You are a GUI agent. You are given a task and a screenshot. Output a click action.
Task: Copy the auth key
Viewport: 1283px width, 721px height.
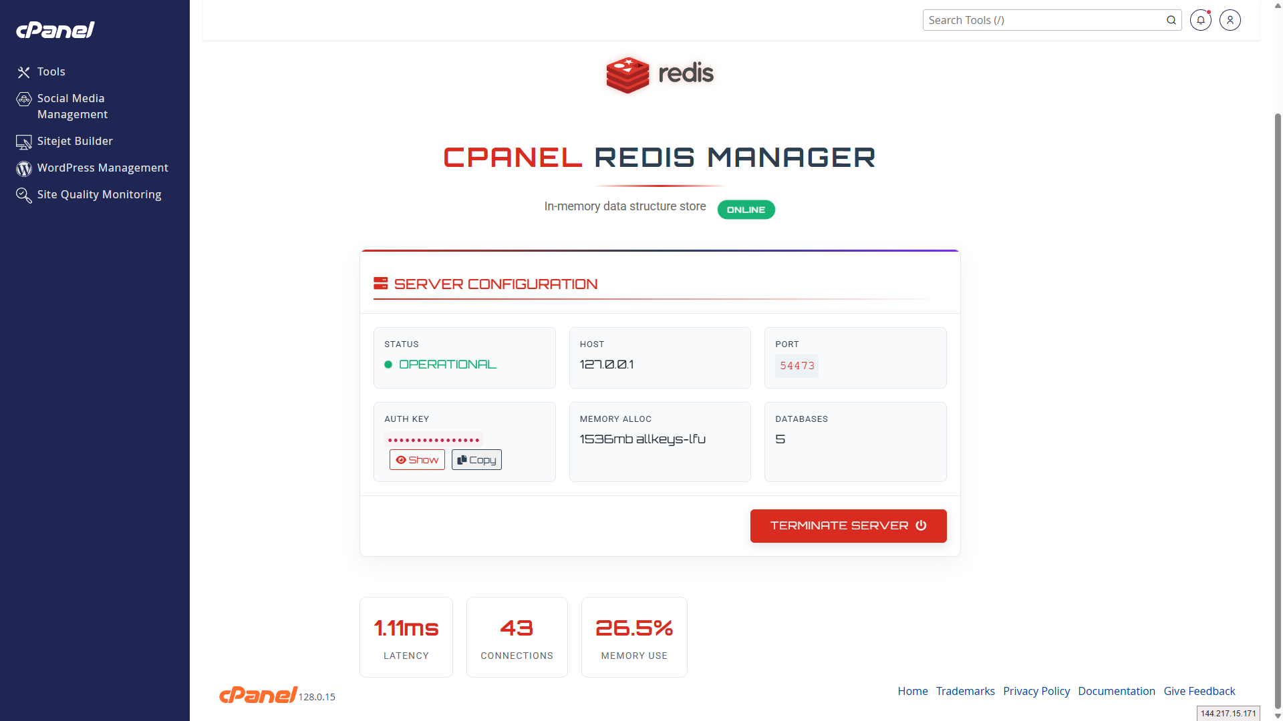tap(476, 460)
